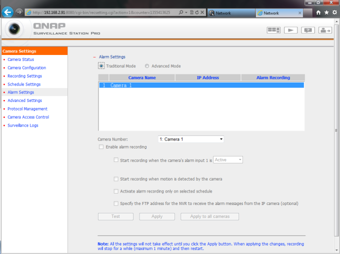The height and width of the screenshot is (254, 340).
Task: Enable alarm recording checkbox
Action: click(101, 147)
